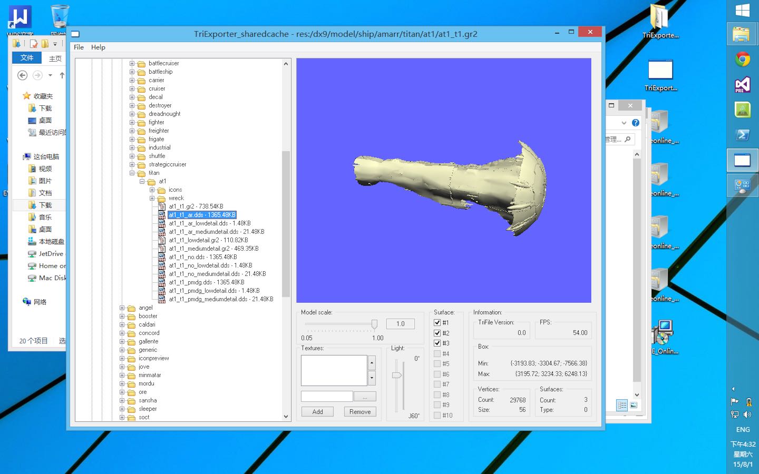The image size is (759, 474).
Task: Uncheck surface #3 checkbox
Action: (437, 343)
